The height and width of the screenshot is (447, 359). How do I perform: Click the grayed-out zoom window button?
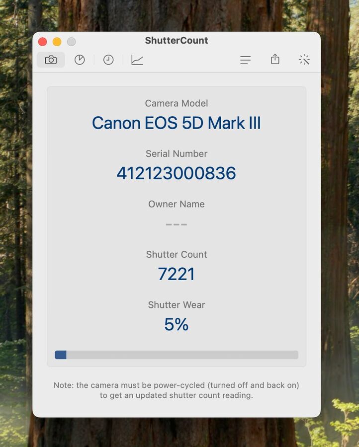72,42
